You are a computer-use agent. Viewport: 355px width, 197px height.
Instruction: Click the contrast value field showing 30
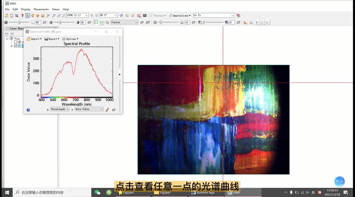pyautogui.click(x=83, y=23)
